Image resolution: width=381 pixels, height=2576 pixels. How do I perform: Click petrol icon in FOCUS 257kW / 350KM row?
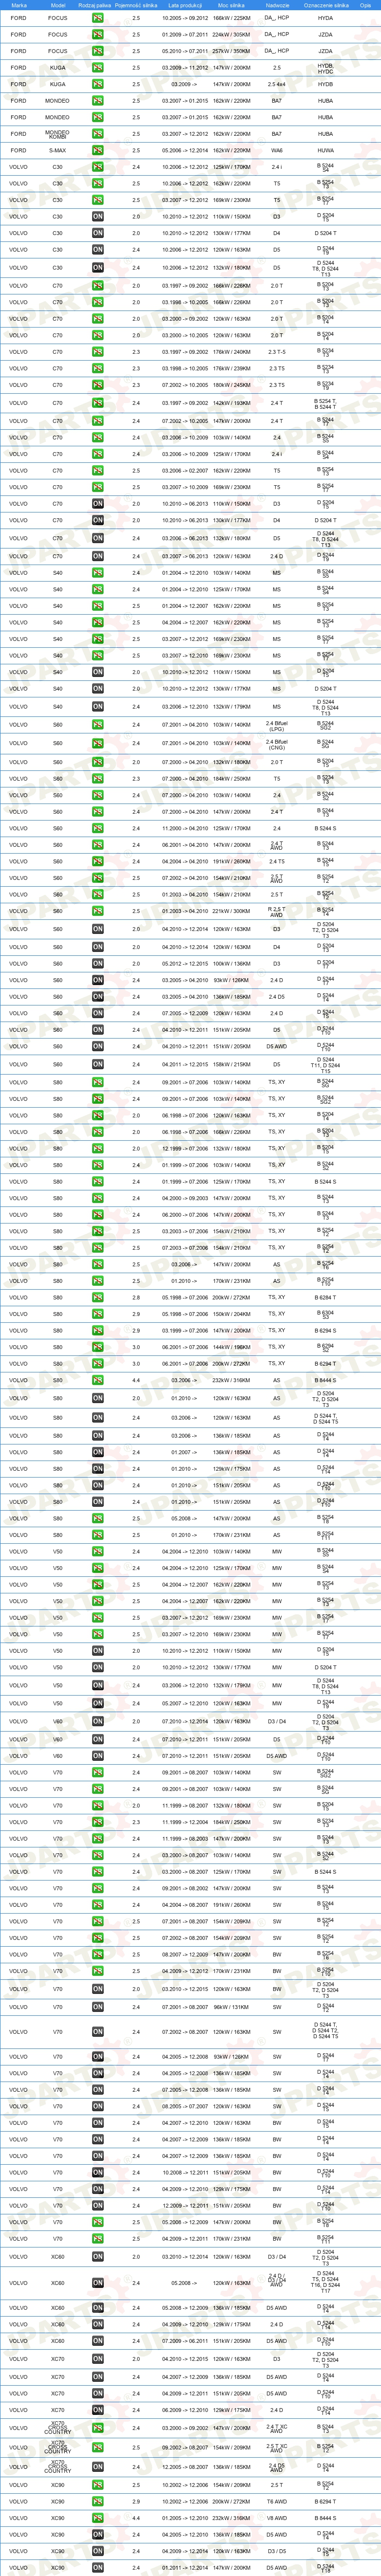97,51
